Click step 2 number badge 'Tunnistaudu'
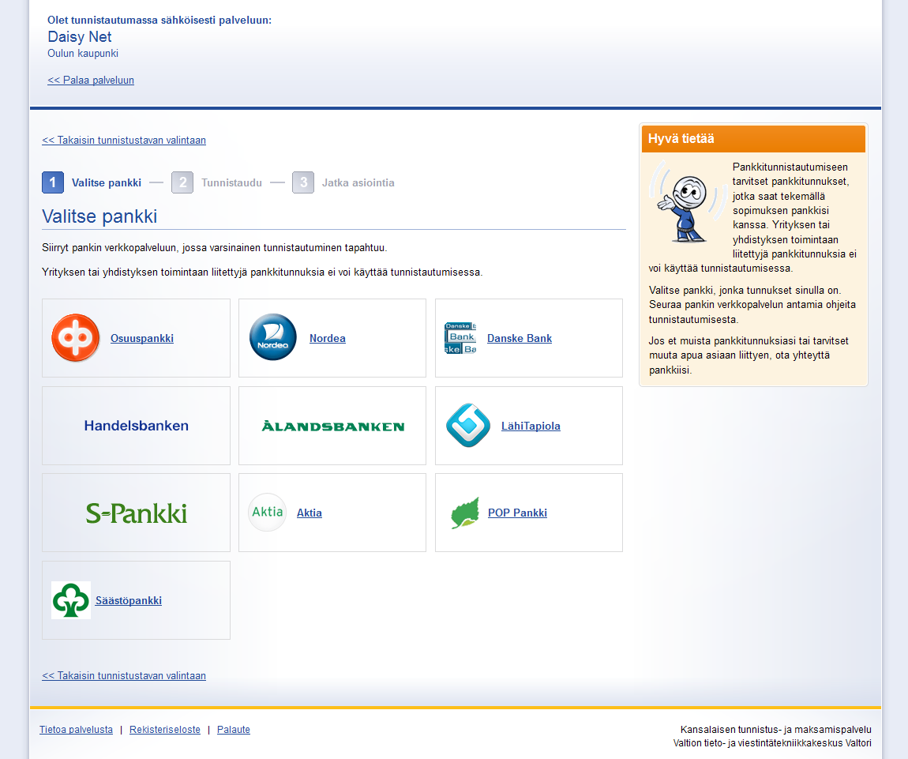The width and height of the screenshot is (908, 759). pyautogui.click(x=182, y=182)
